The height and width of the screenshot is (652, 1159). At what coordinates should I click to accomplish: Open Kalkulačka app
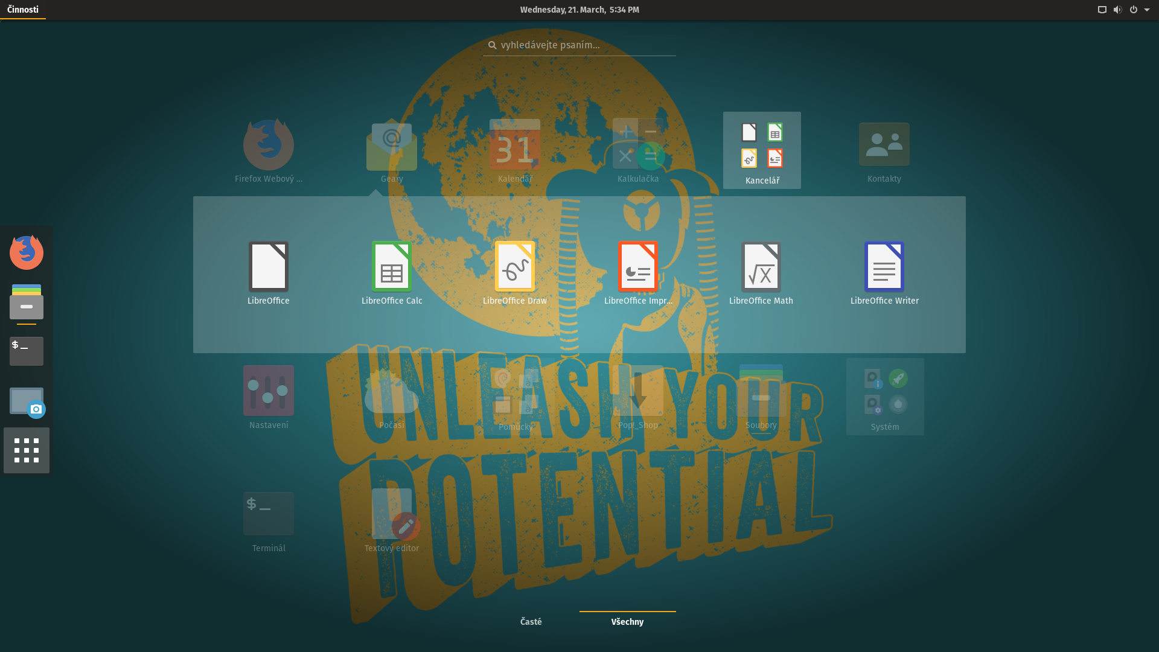(x=638, y=145)
